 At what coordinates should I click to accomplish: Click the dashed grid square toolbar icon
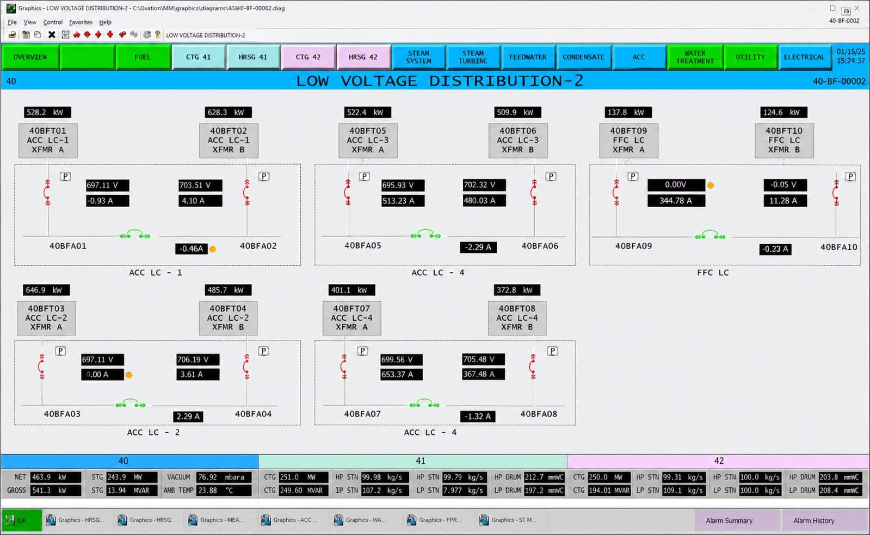pos(65,35)
